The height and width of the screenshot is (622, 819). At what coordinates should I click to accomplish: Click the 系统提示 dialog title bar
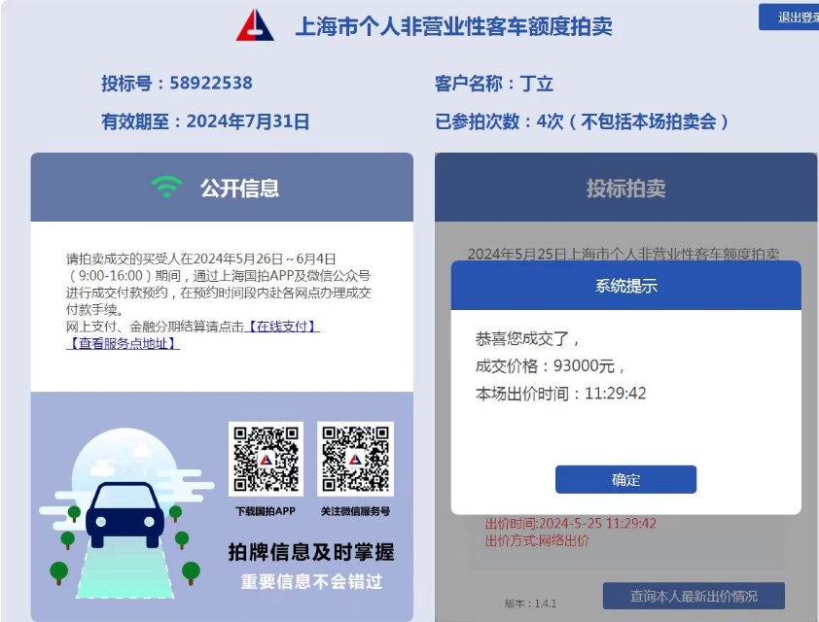pyautogui.click(x=625, y=286)
